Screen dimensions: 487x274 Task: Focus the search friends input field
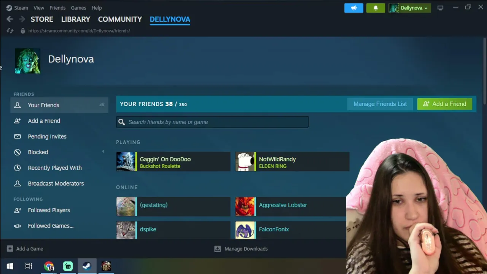213,122
